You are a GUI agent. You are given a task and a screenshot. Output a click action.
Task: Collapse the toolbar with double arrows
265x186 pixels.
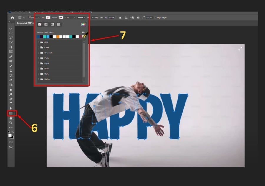(x=9, y=22)
